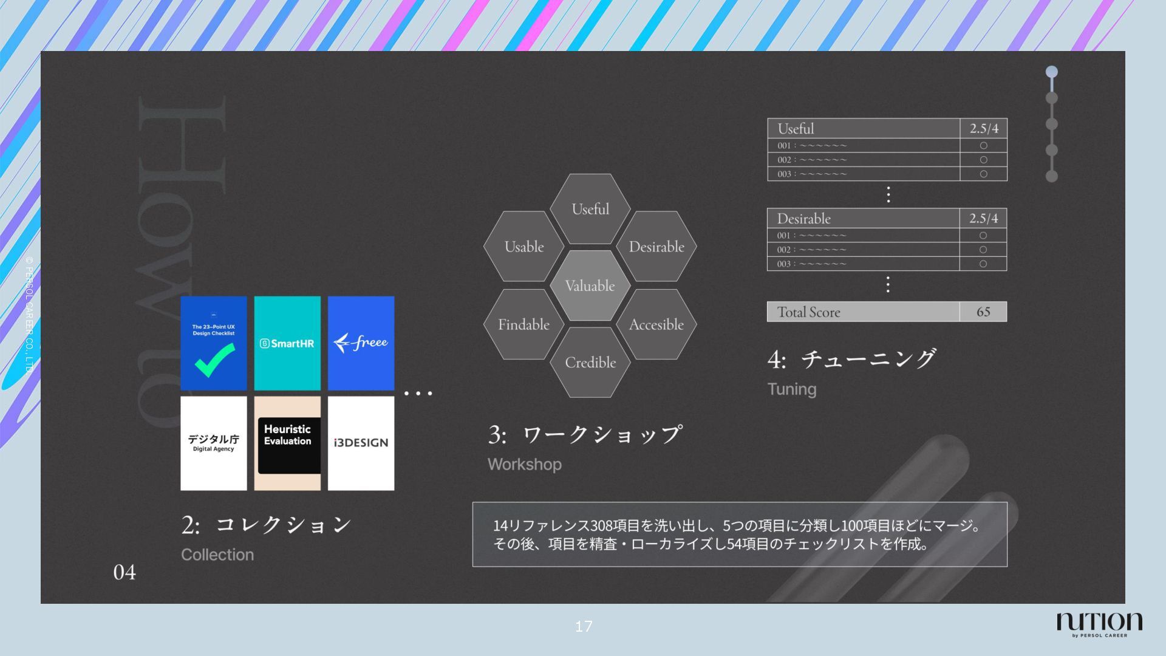Click the page number 17
1166x656 pixels.
[x=584, y=626]
